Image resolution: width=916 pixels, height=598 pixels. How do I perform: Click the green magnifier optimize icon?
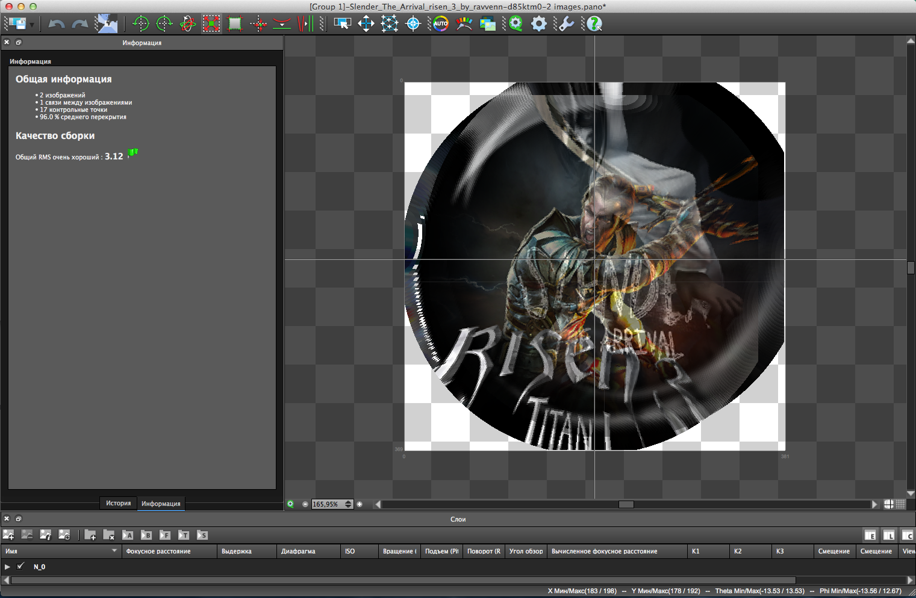tap(516, 23)
